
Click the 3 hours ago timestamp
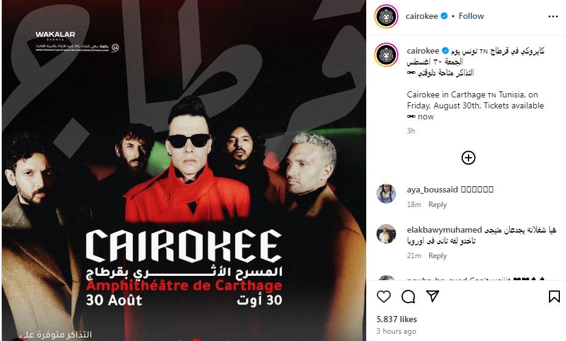(x=397, y=331)
